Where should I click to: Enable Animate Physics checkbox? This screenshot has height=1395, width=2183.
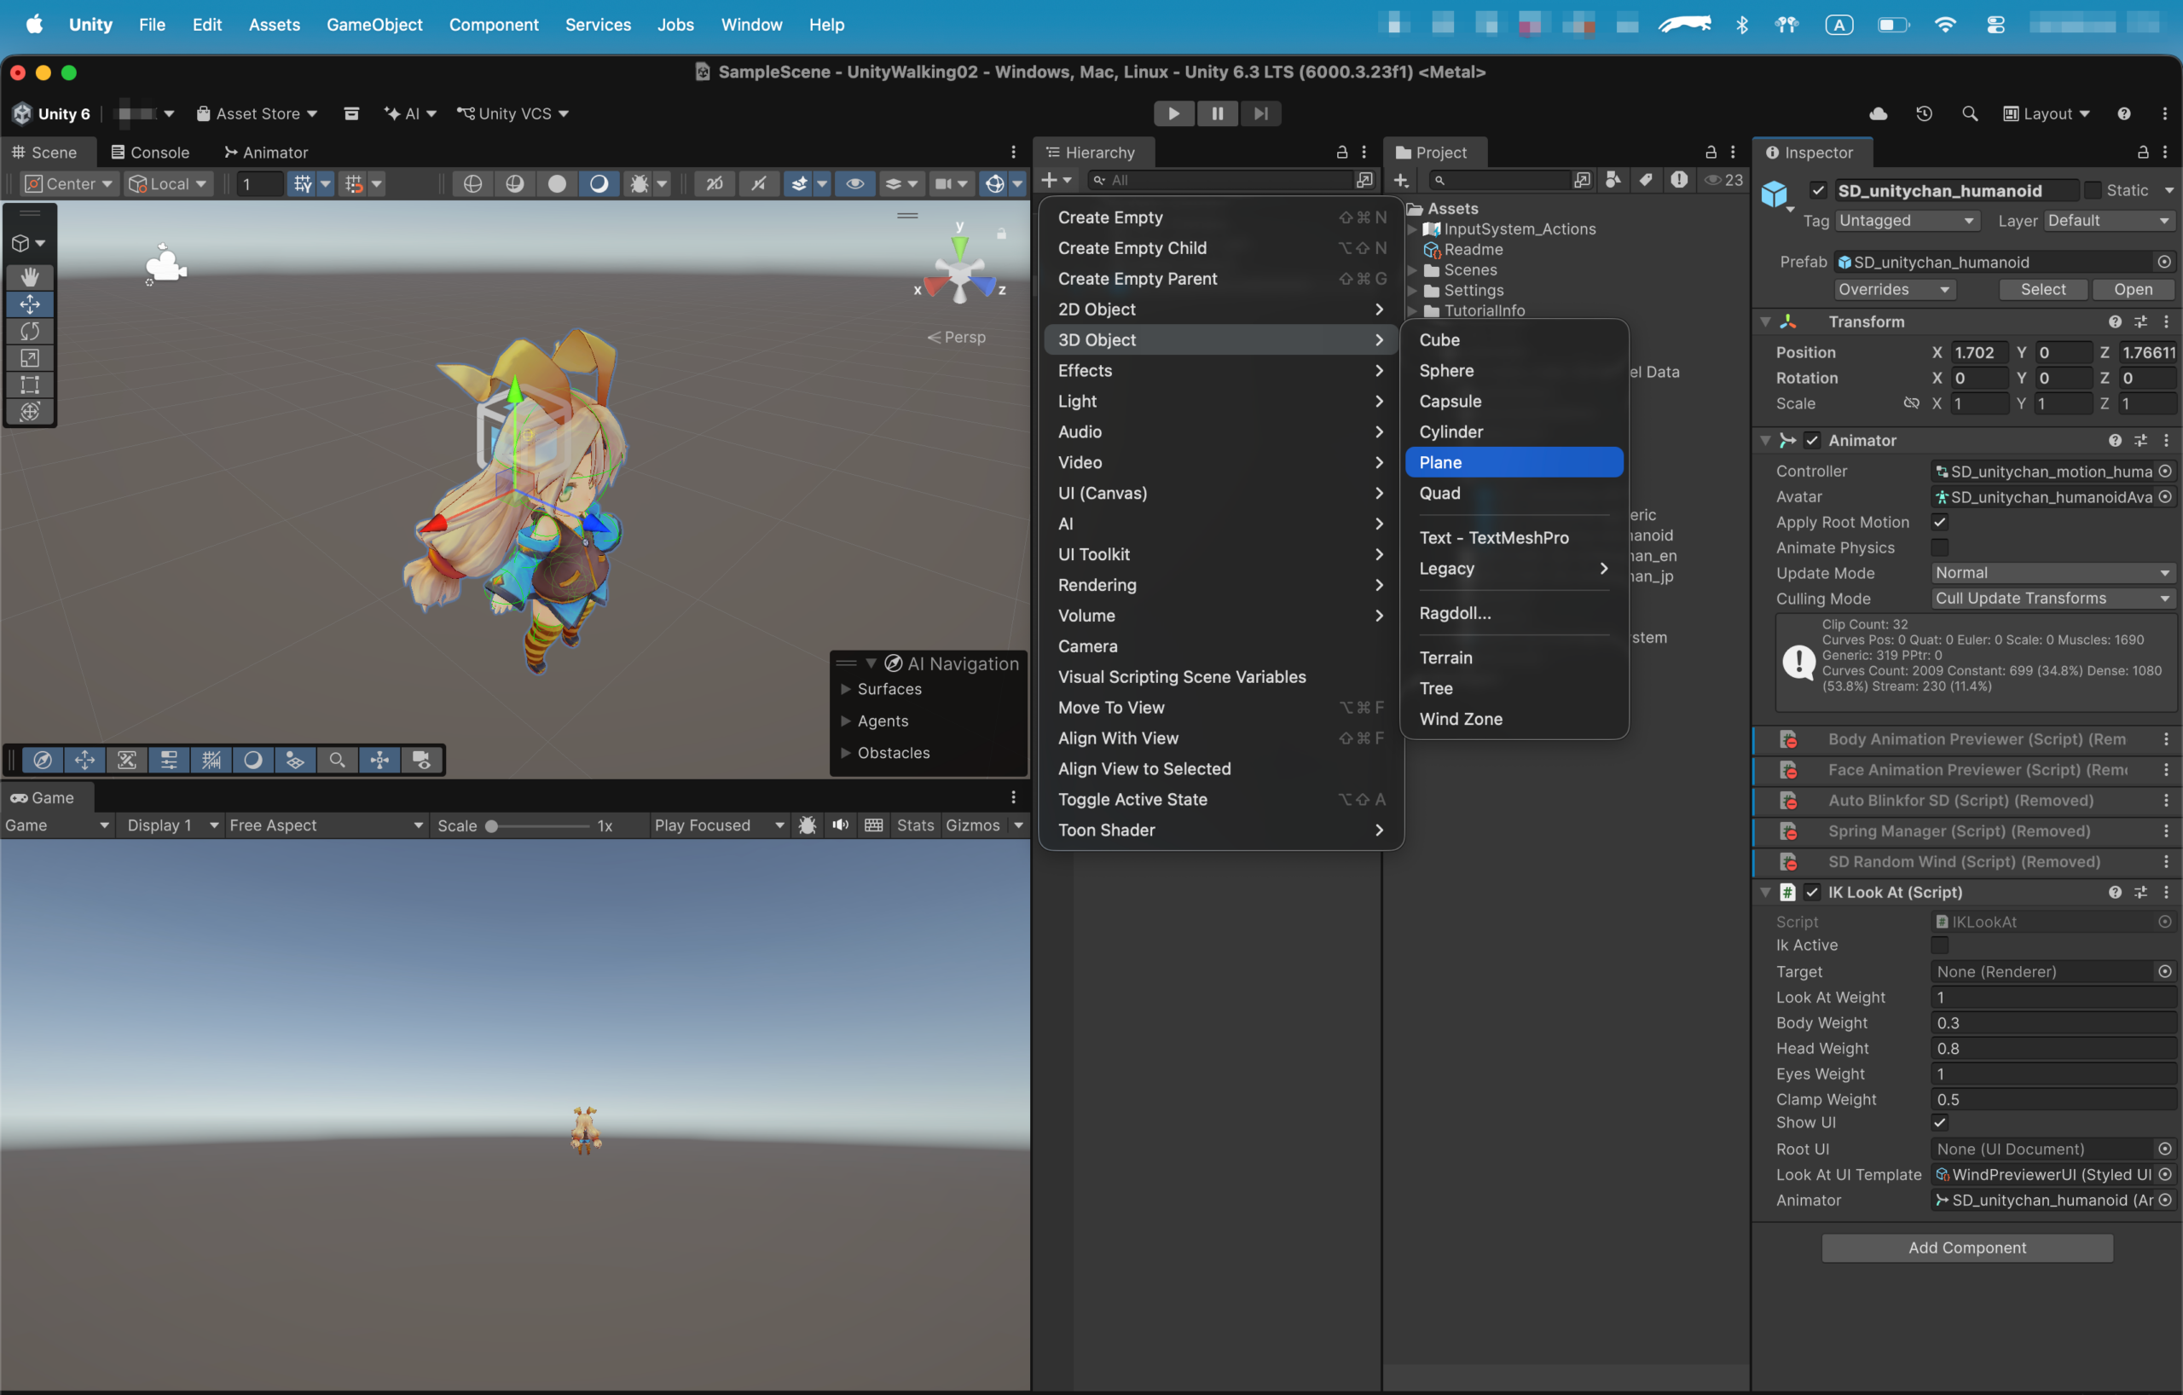point(1939,547)
